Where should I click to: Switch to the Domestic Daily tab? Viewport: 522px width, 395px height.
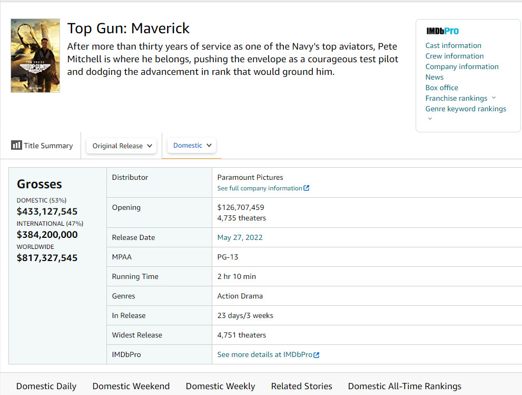46,386
